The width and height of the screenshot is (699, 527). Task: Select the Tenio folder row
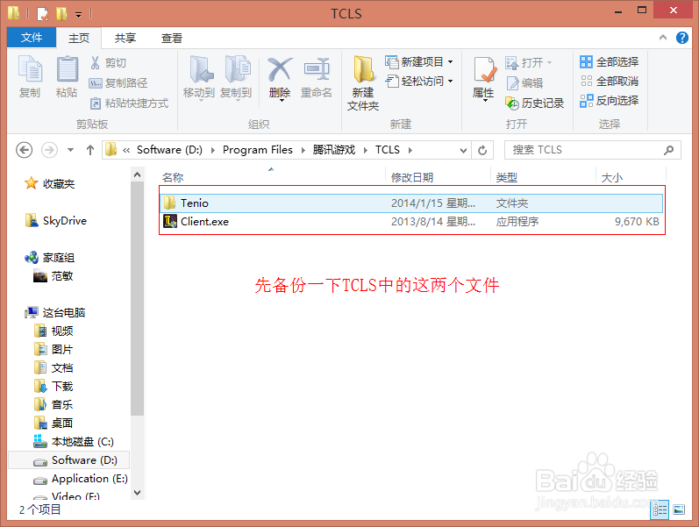click(411, 203)
